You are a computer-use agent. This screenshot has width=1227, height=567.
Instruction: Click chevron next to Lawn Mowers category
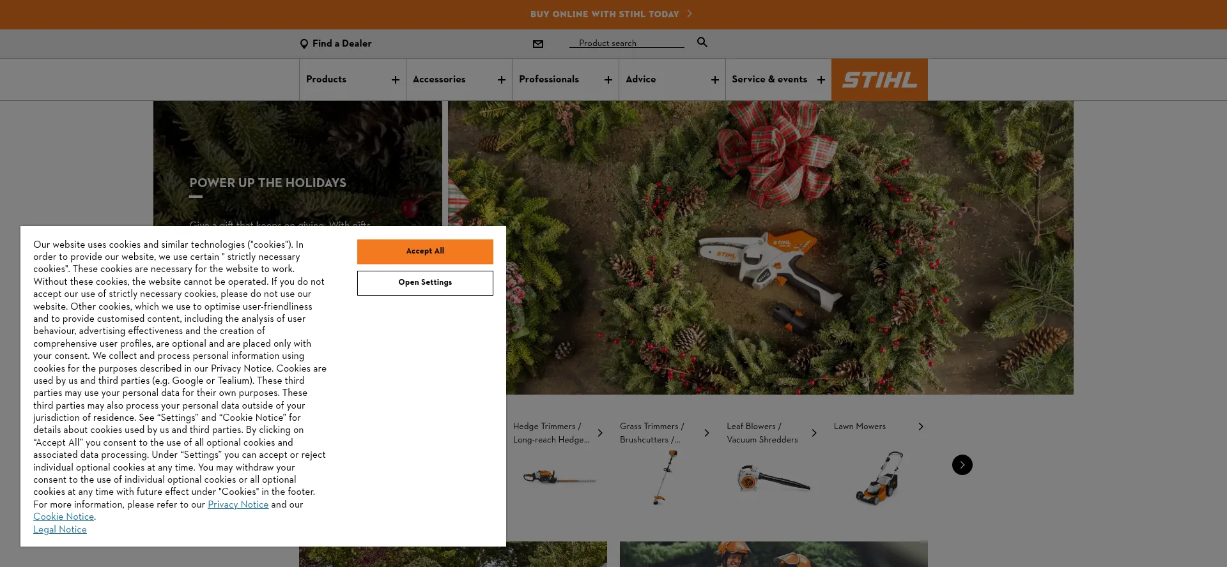coord(921,427)
